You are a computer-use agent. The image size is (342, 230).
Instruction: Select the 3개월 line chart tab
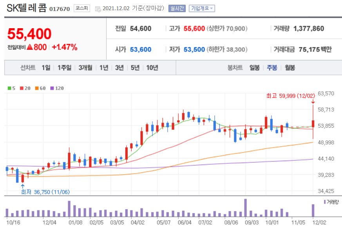tap(85, 68)
